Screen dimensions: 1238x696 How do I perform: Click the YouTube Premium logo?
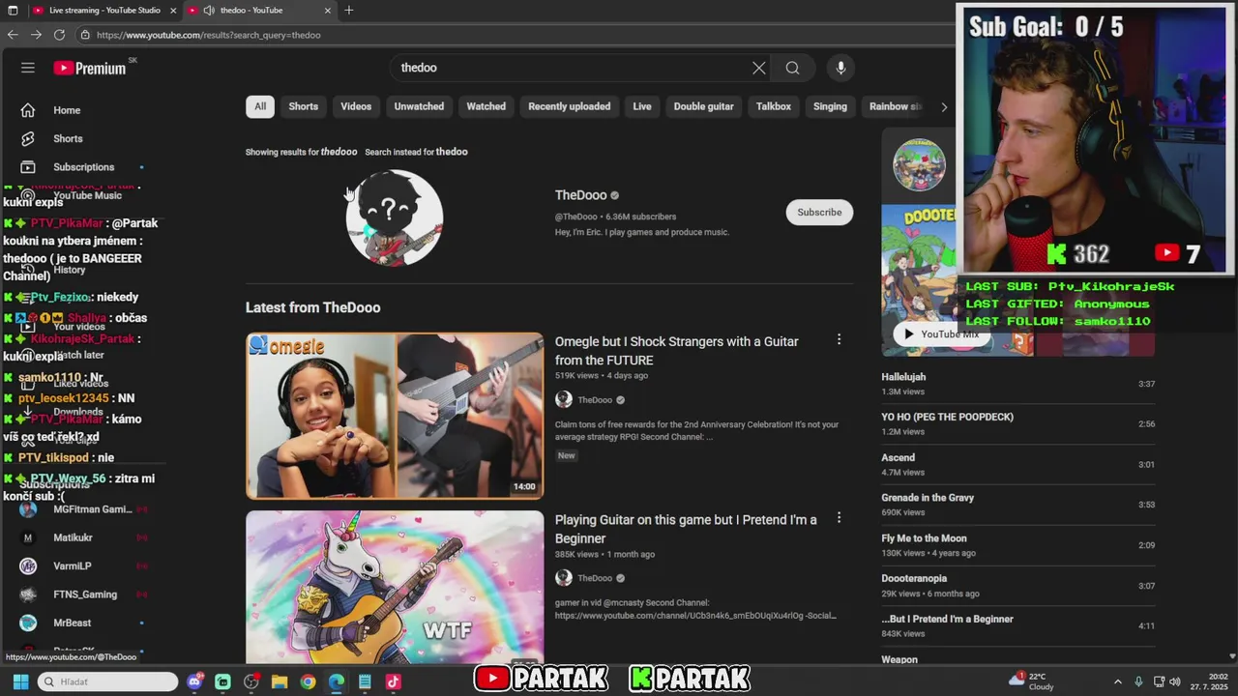pos(90,68)
